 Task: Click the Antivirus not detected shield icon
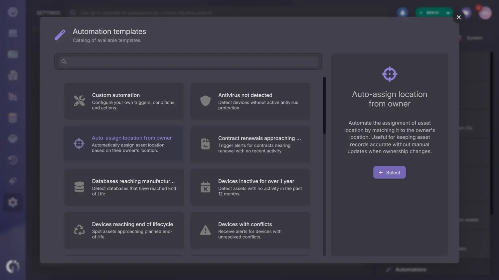pyautogui.click(x=205, y=101)
